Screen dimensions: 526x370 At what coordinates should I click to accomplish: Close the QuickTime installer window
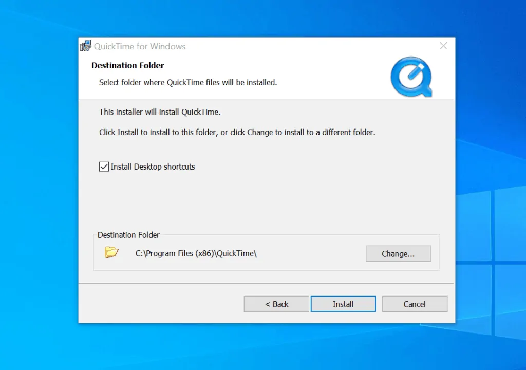point(443,46)
